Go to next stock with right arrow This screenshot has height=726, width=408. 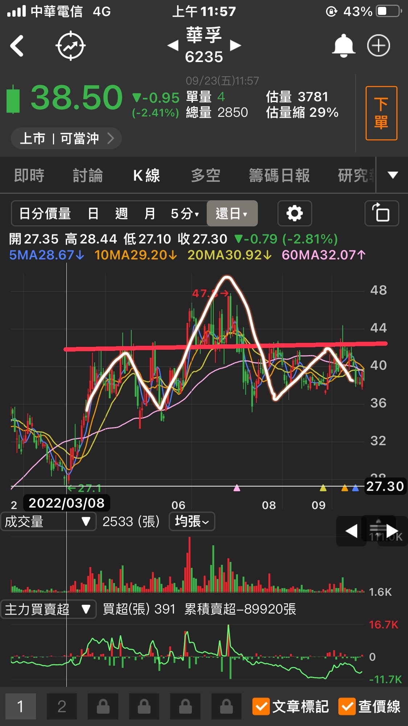(235, 46)
